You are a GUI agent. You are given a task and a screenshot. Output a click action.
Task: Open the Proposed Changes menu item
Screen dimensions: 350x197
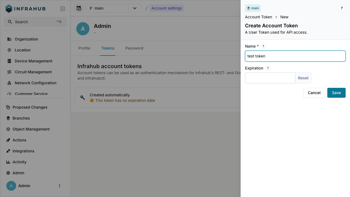point(30,107)
